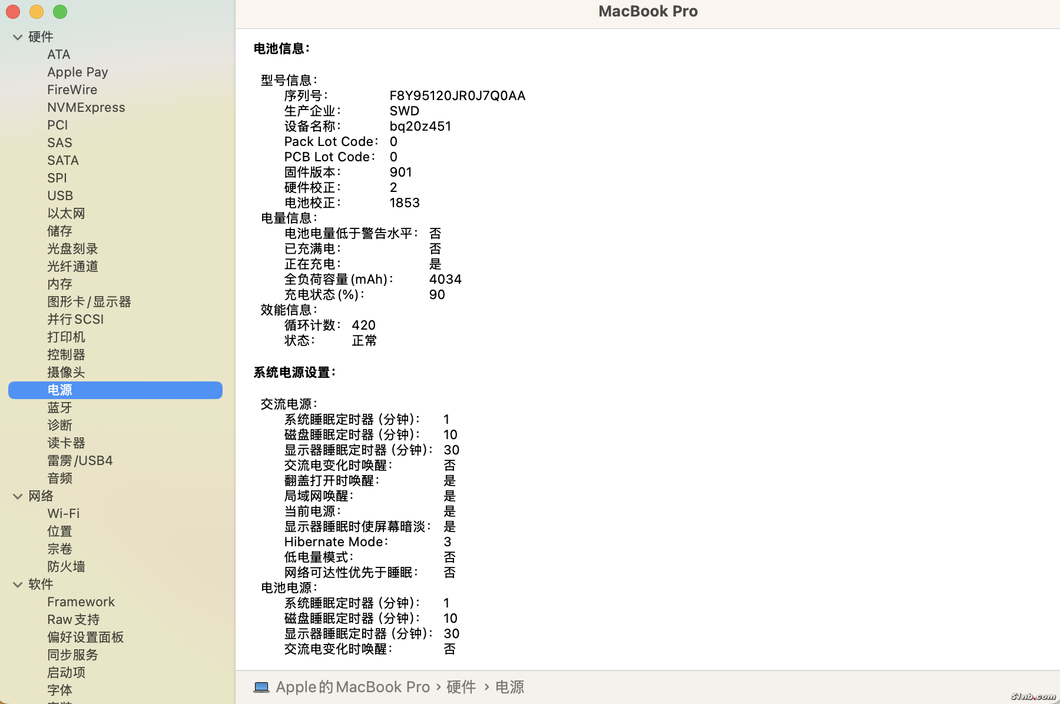The height and width of the screenshot is (704, 1060).
Task: Click 'Apple 的 MacBook Pro' in the breadcrumb
Action: [353, 687]
